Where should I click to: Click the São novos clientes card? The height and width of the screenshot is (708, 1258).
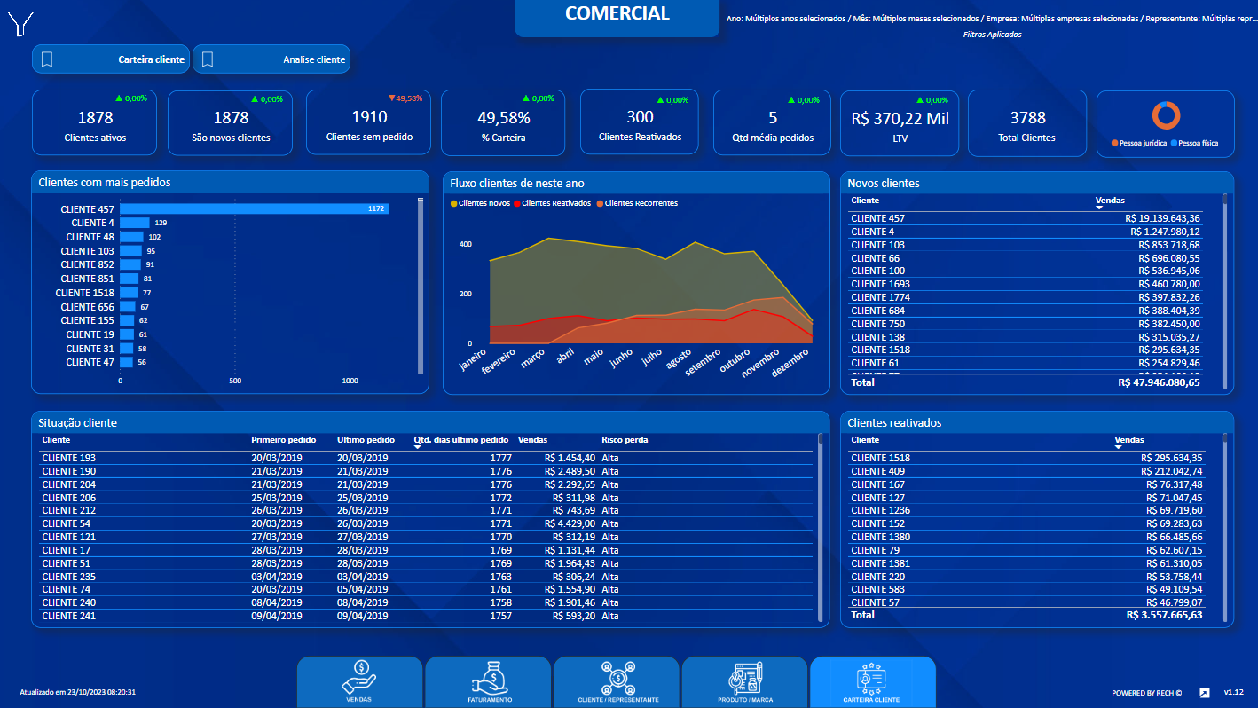click(231, 122)
